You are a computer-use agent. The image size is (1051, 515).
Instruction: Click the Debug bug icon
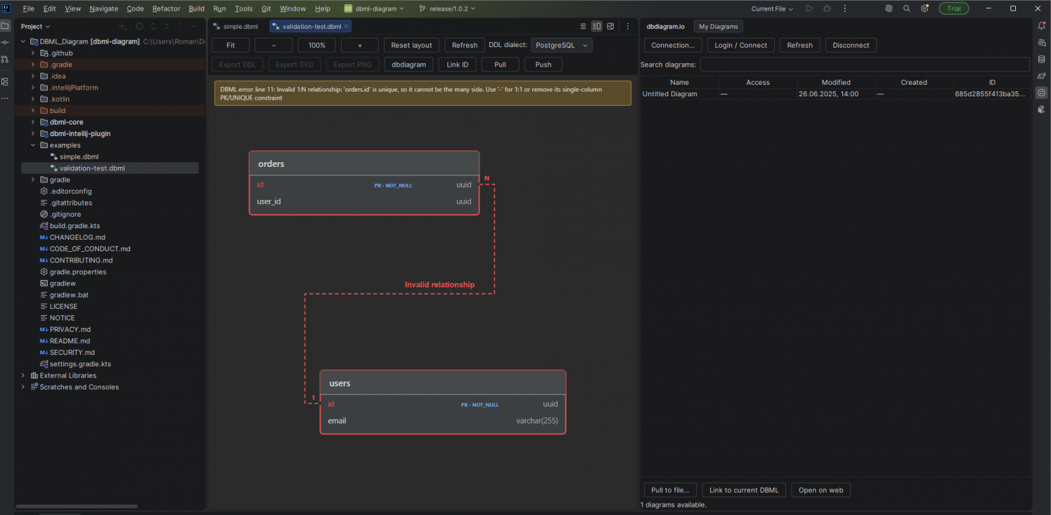tap(827, 9)
